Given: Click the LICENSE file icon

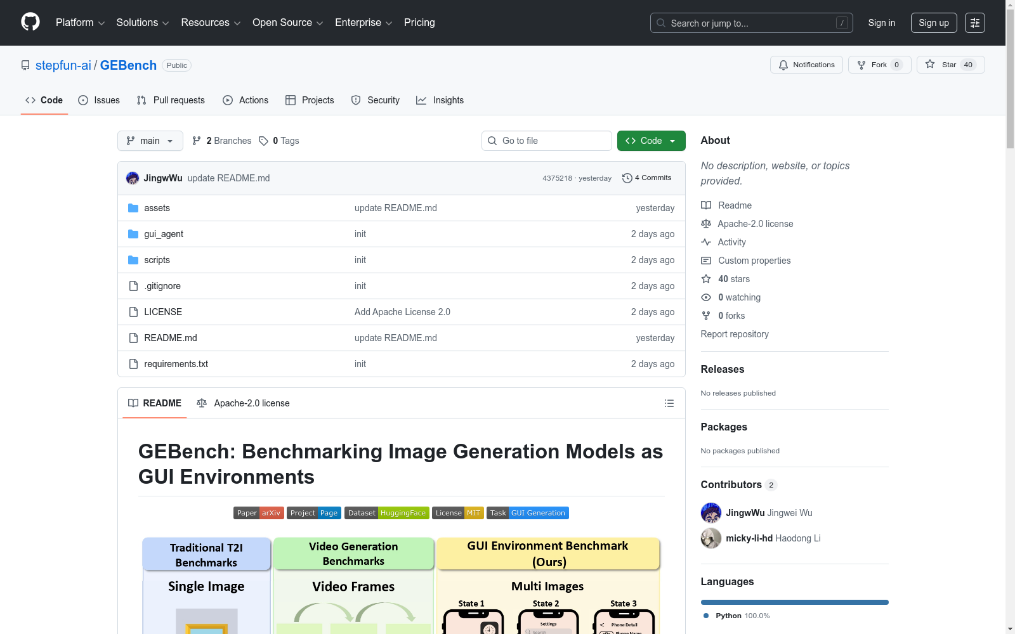Looking at the screenshot, I should [133, 312].
